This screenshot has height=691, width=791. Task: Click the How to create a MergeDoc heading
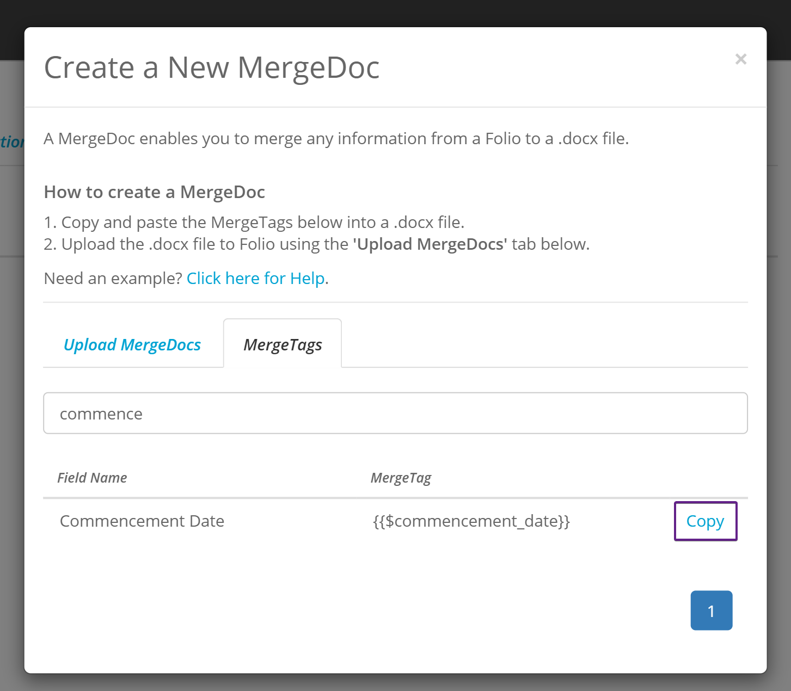(x=155, y=192)
